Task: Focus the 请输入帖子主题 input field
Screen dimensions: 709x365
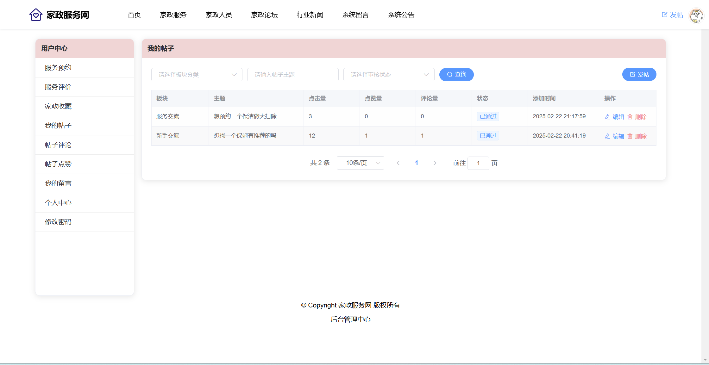Action: [x=293, y=75]
